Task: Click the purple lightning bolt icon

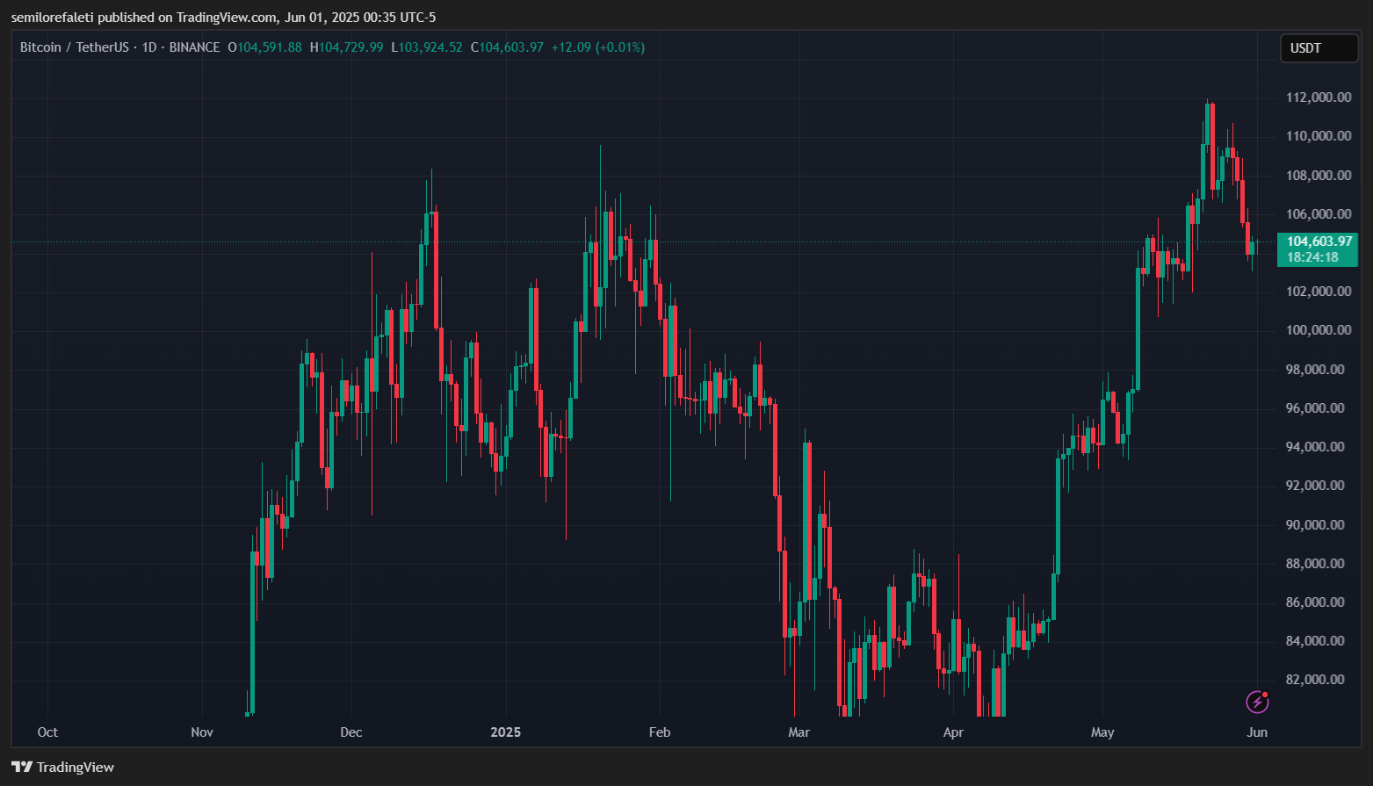Action: click(1258, 702)
